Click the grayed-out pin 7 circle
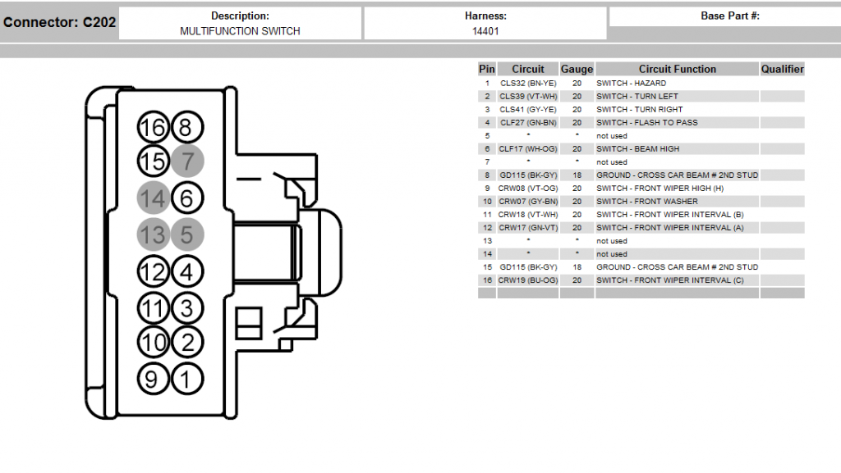 click(x=186, y=161)
